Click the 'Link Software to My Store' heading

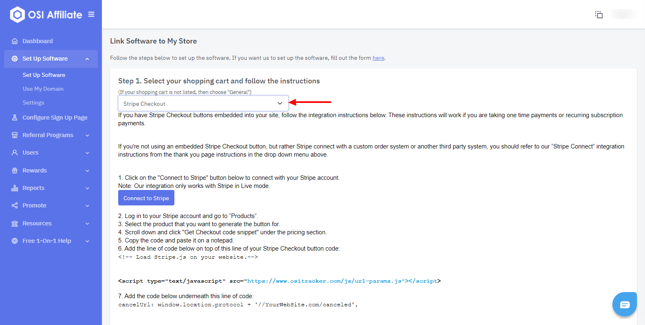(x=153, y=41)
